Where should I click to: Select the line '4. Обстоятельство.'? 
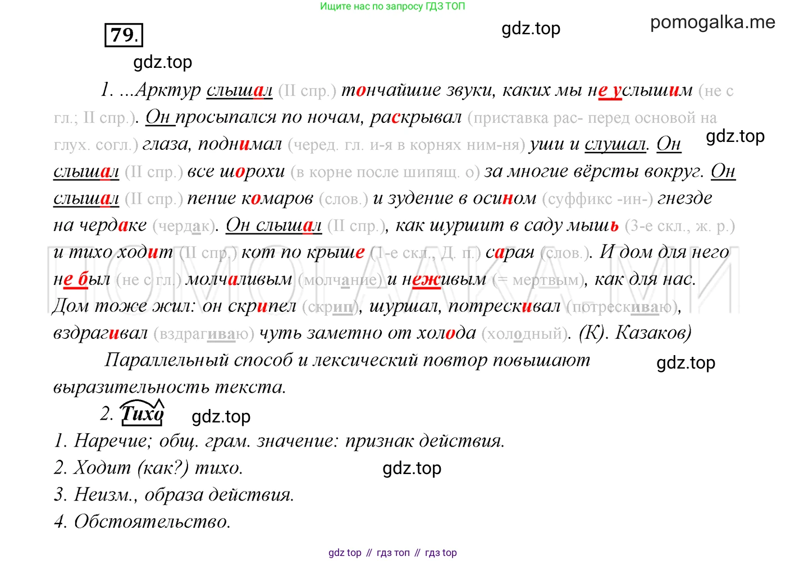[x=142, y=521]
